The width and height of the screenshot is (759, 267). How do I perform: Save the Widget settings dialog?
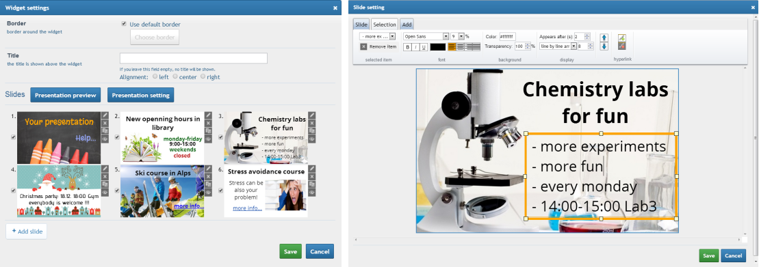pos(290,251)
